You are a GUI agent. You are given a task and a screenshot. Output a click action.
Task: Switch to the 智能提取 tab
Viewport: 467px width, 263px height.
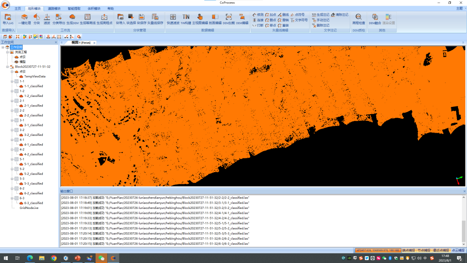[x=74, y=9]
